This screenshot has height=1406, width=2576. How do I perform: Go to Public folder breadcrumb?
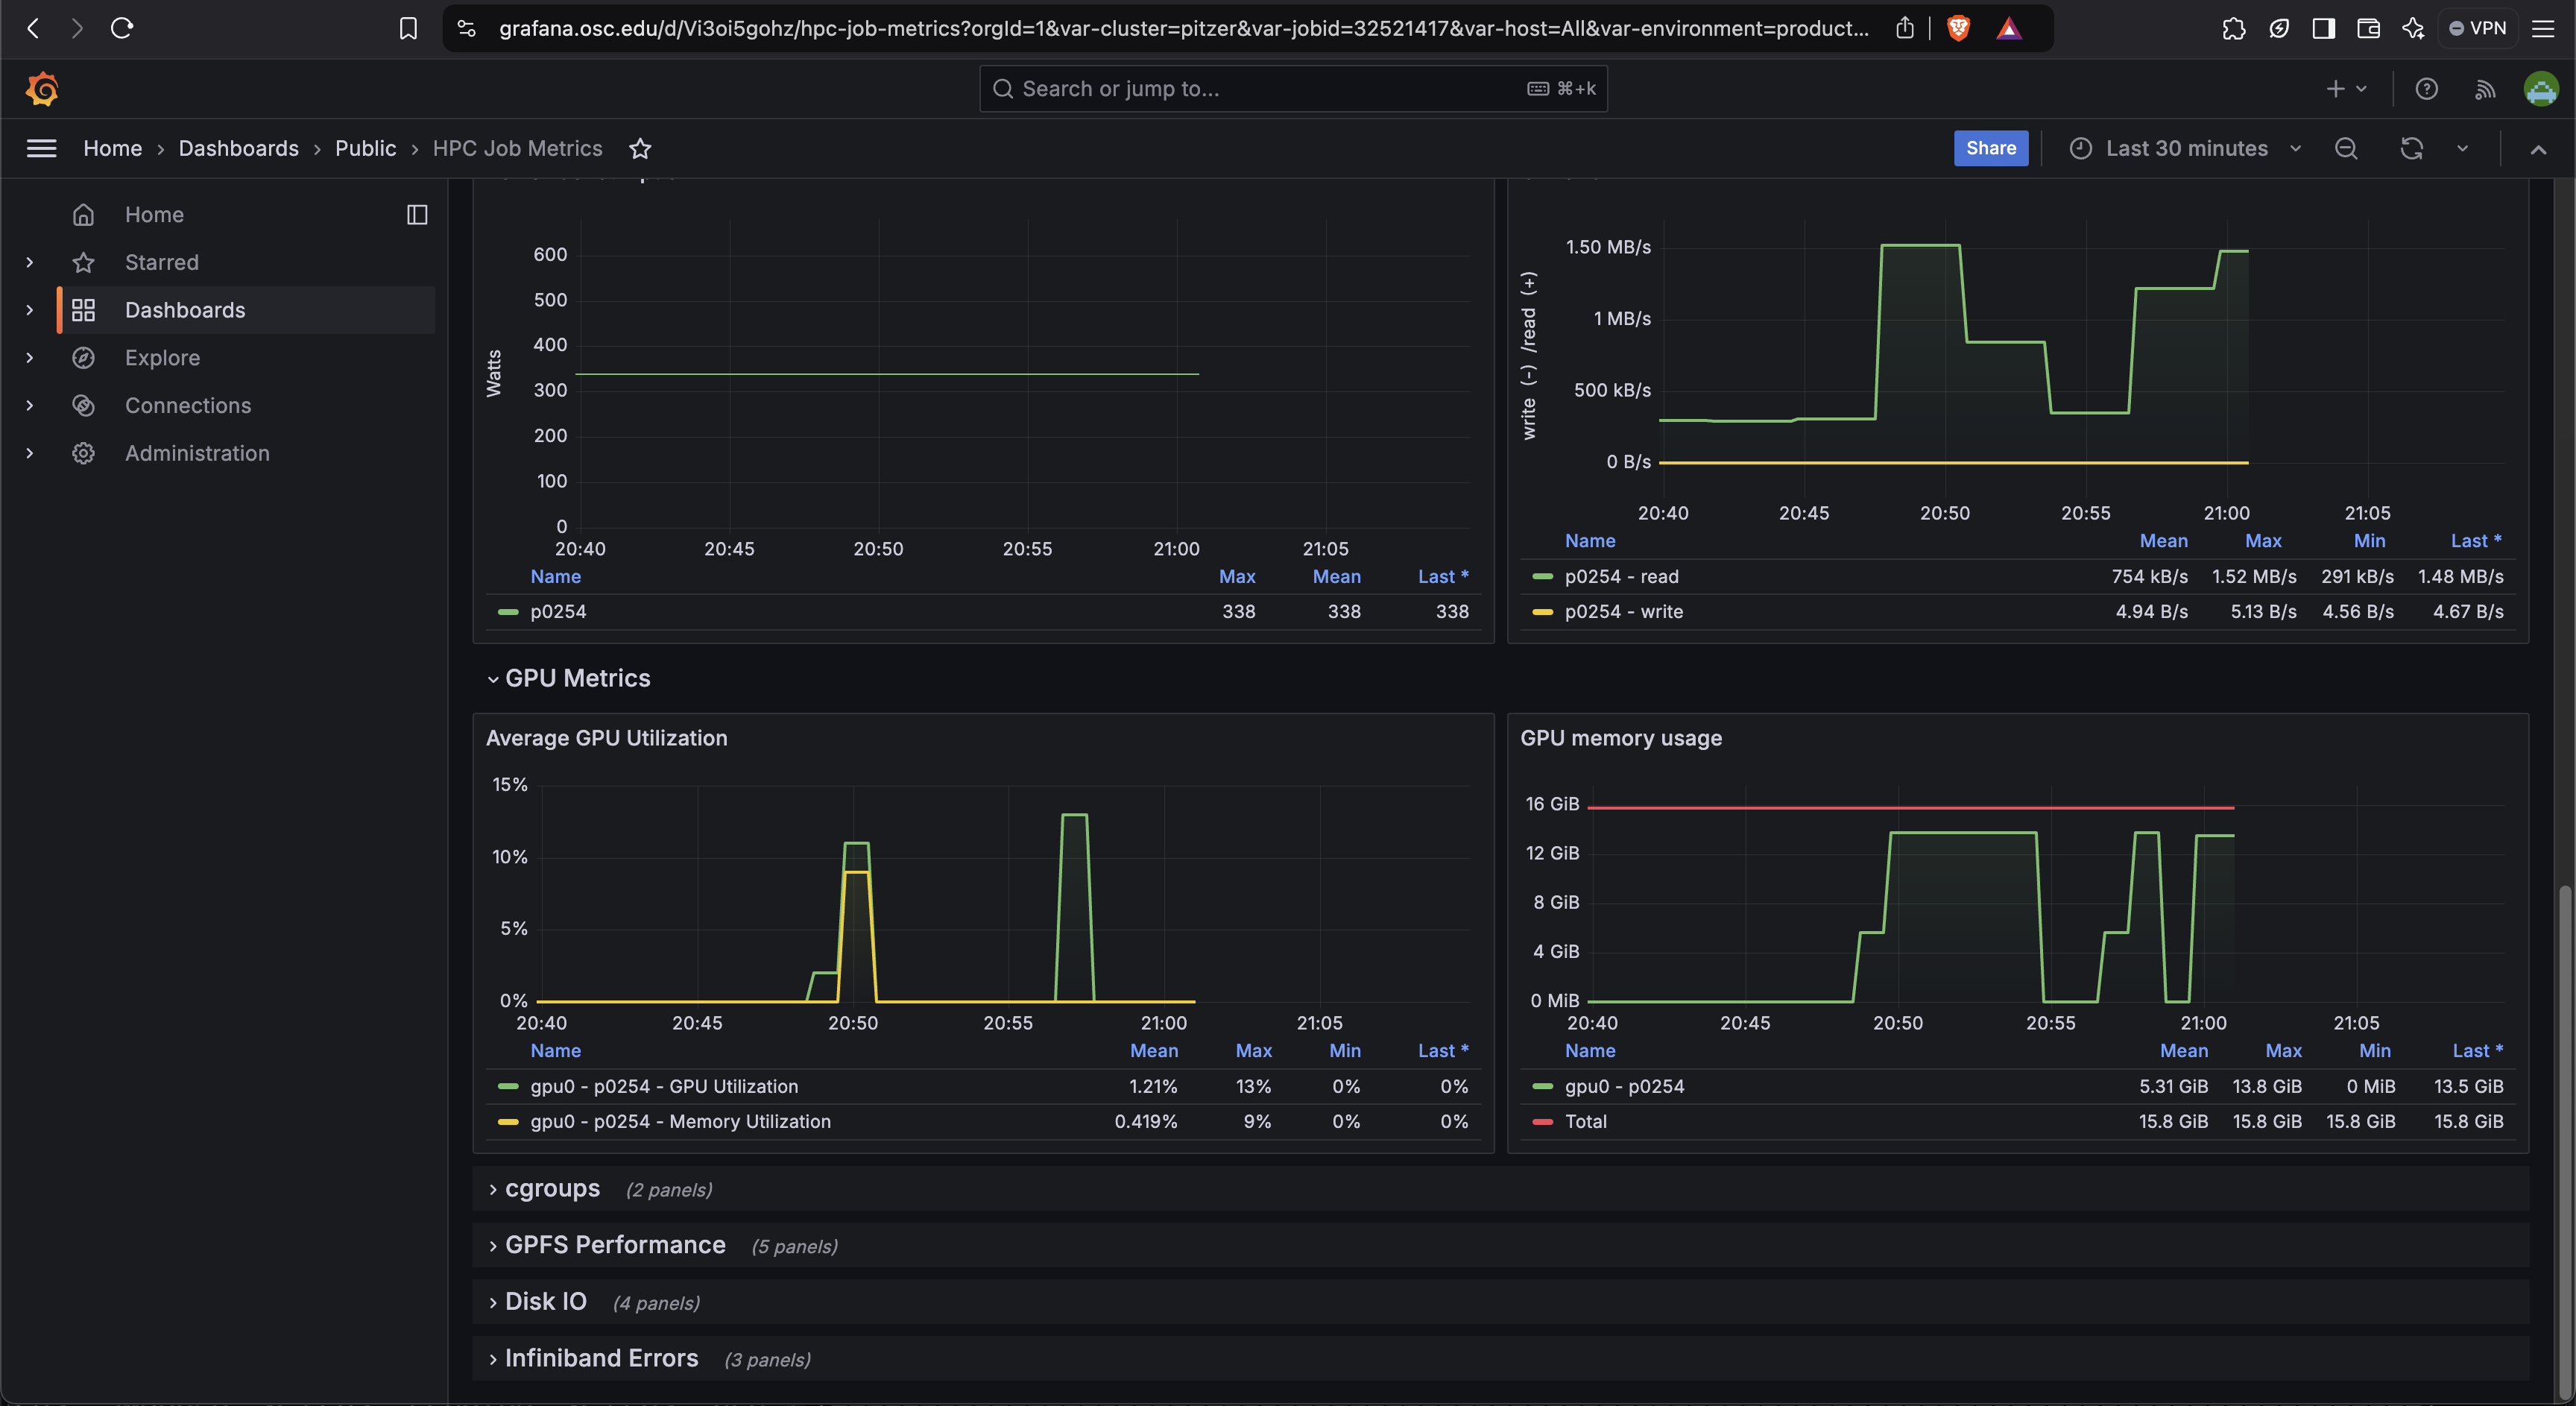tap(365, 148)
